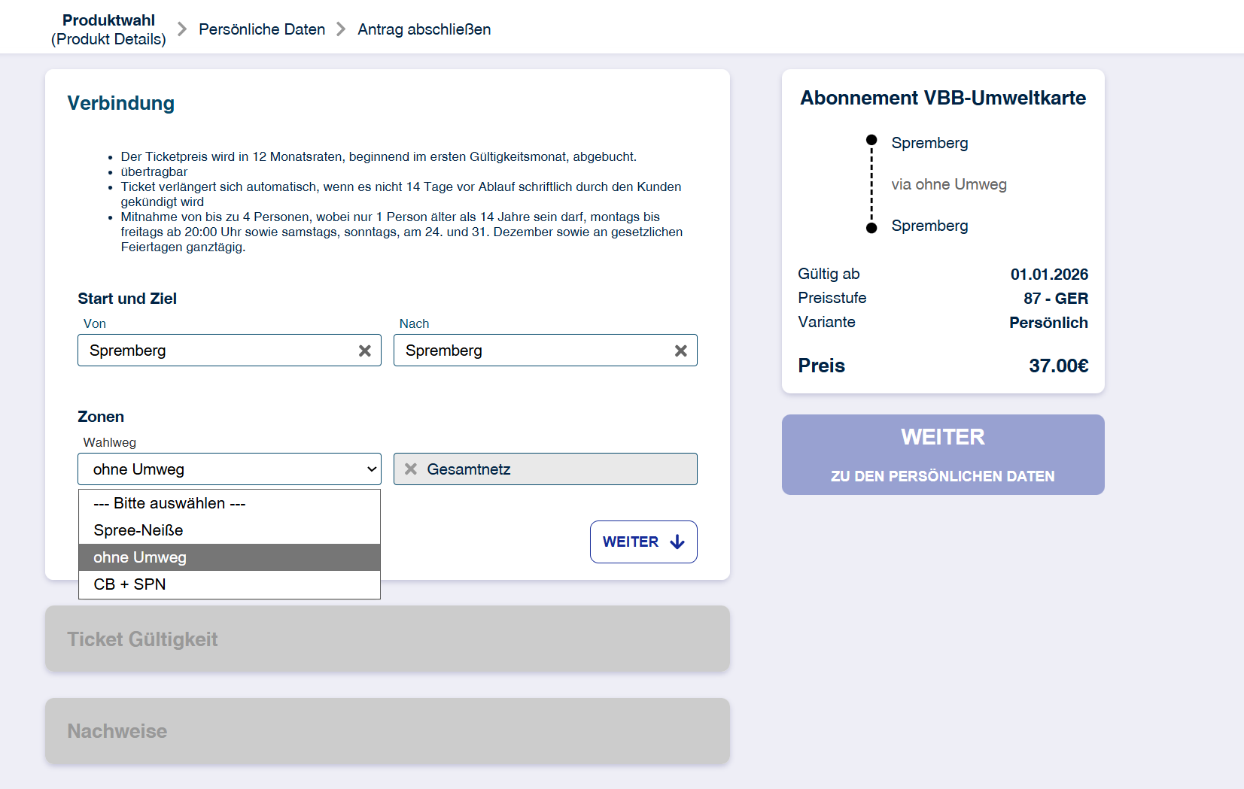This screenshot has width=1244, height=789.
Task: Open the Wahlweg dropdown
Action: pyautogui.click(x=229, y=469)
